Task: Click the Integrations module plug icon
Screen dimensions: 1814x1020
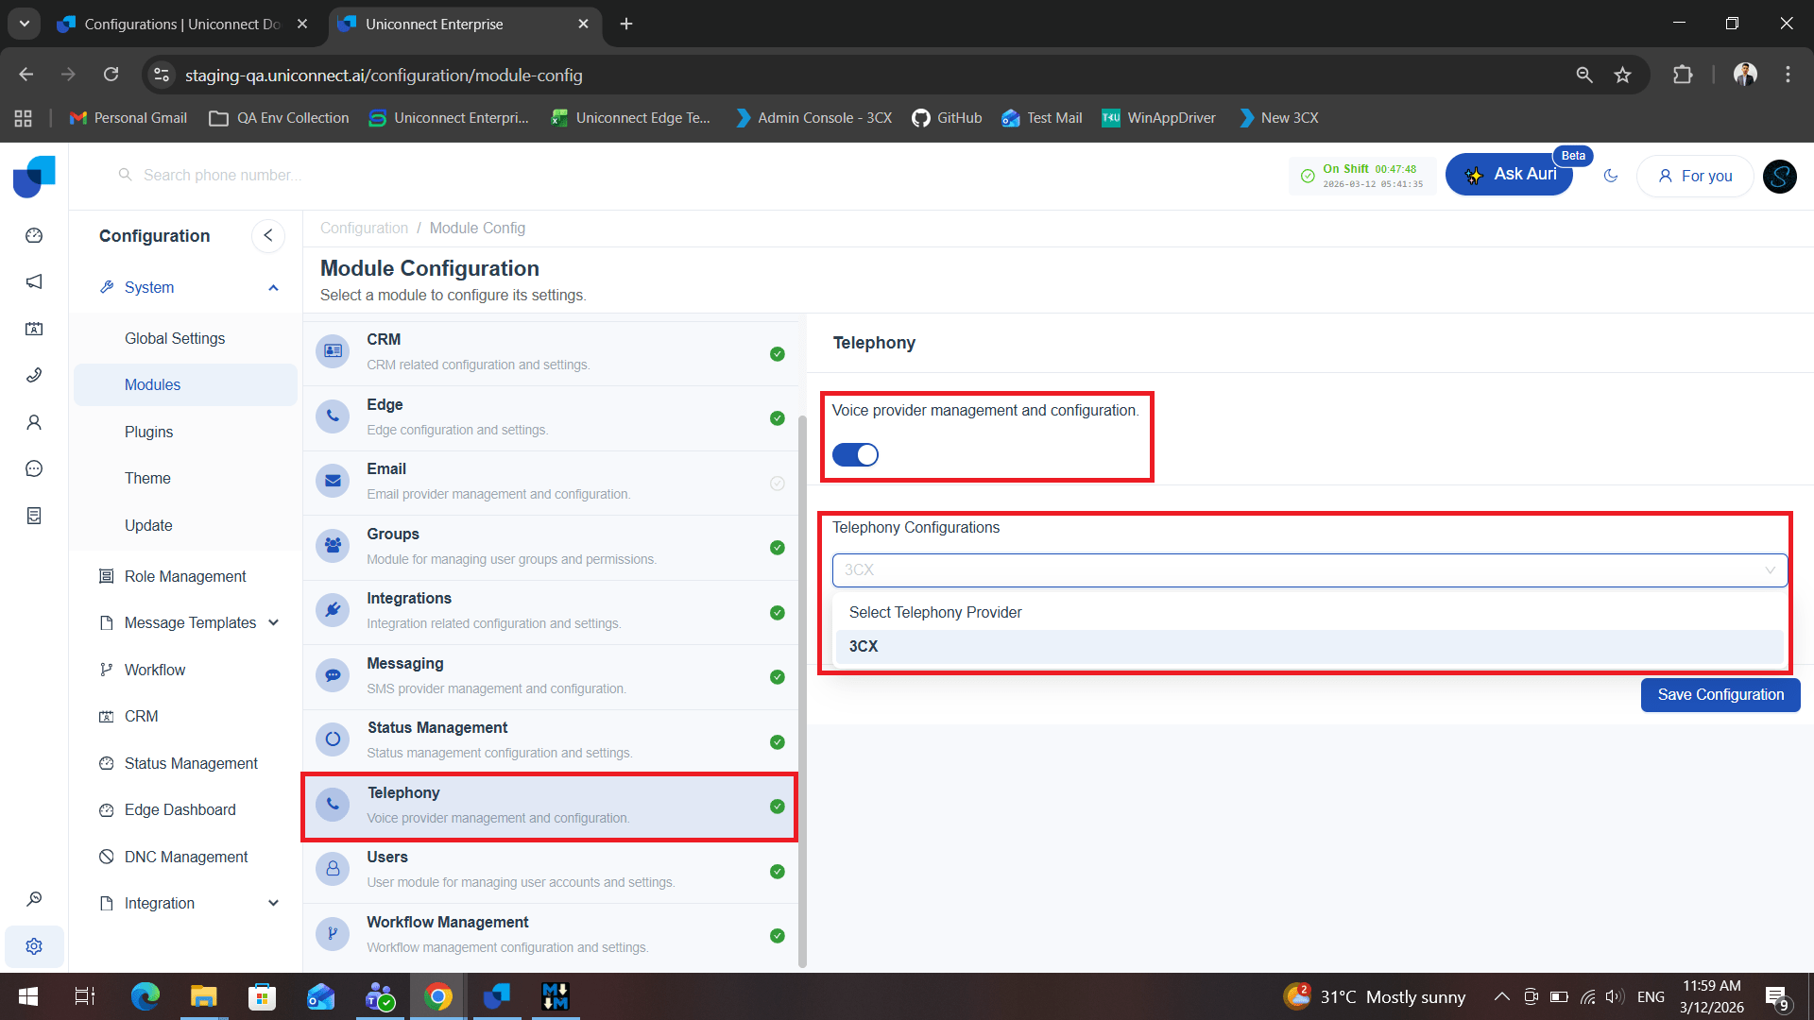Action: click(333, 610)
